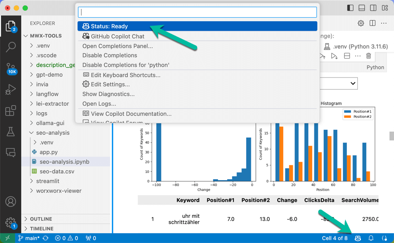Choose GitHub Copilot Chat from the list

click(117, 37)
